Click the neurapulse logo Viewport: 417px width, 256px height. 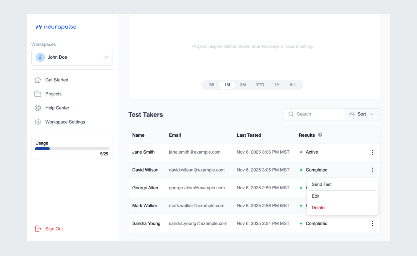click(x=56, y=27)
